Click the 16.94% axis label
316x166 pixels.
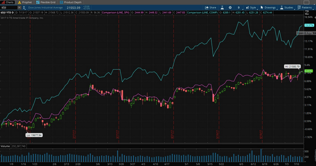[x=308, y=17]
